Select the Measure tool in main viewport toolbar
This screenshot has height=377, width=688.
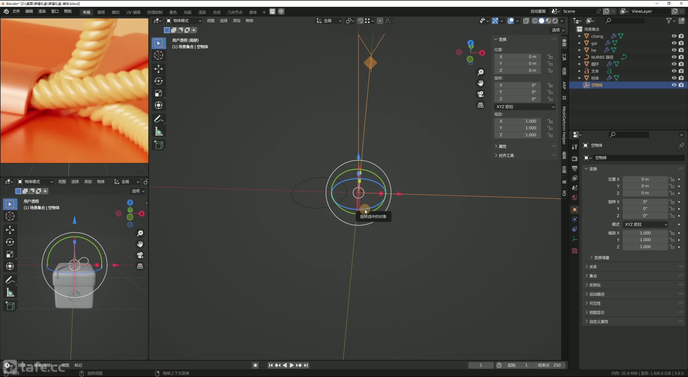point(159,131)
